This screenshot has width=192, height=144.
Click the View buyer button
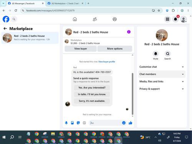coord(81,49)
